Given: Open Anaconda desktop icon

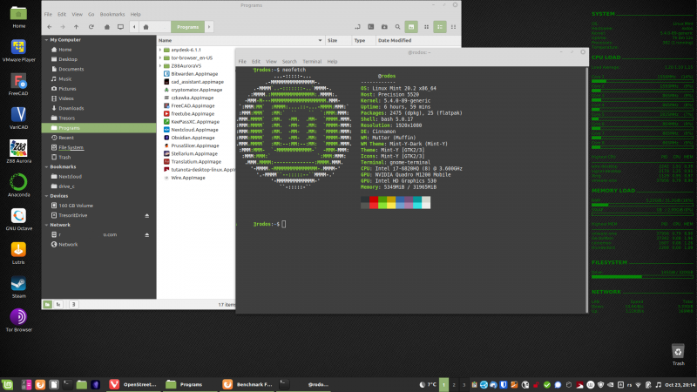Looking at the screenshot, I should click(x=18, y=186).
